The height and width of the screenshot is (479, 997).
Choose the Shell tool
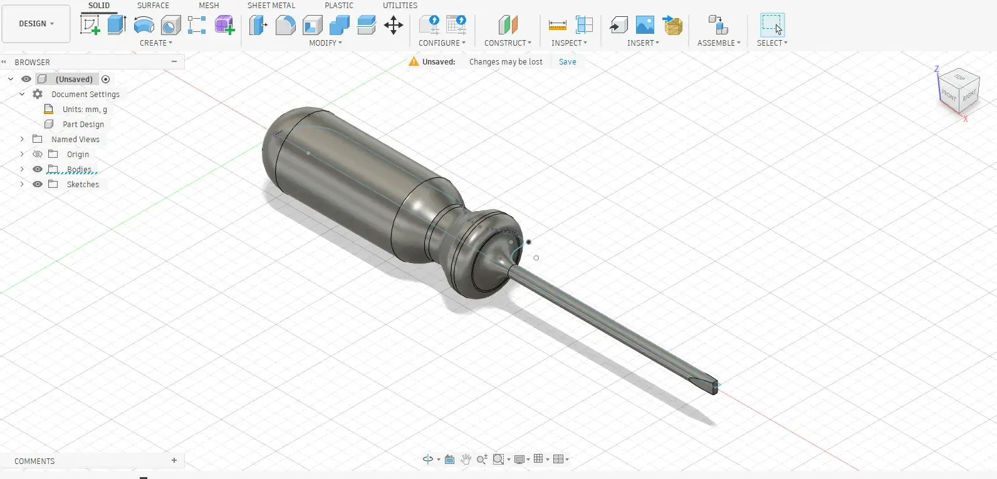[x=312, y=25]
